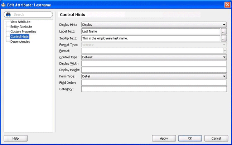Click the Display Width field
The height and width of the screenshot is (145, 232).
click(x=154, y=63)
